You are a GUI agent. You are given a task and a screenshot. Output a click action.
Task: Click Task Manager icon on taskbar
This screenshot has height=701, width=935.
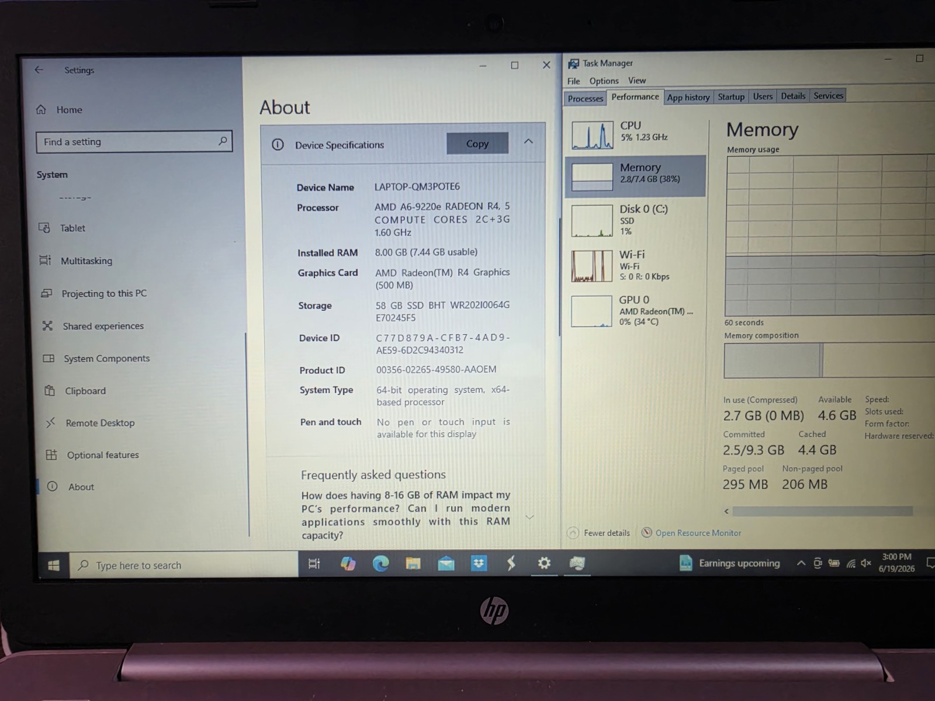point(577,563)
